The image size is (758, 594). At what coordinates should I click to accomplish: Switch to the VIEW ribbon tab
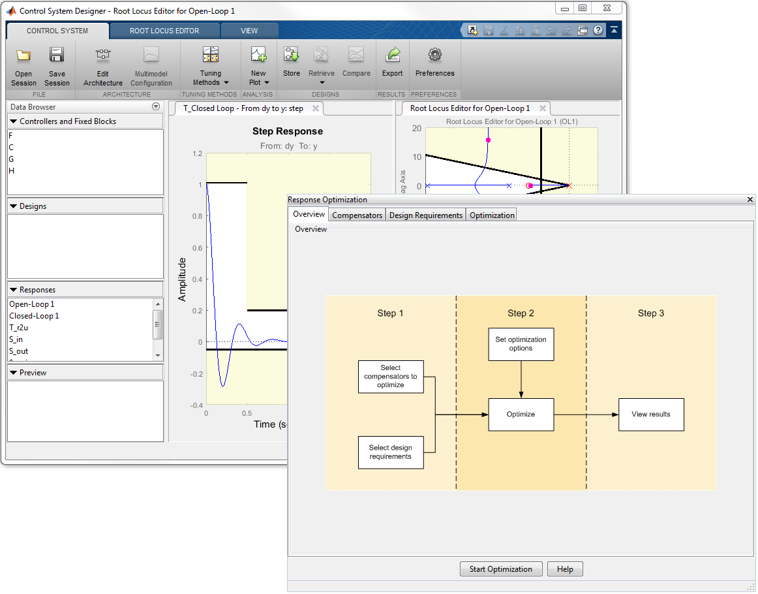249,31
